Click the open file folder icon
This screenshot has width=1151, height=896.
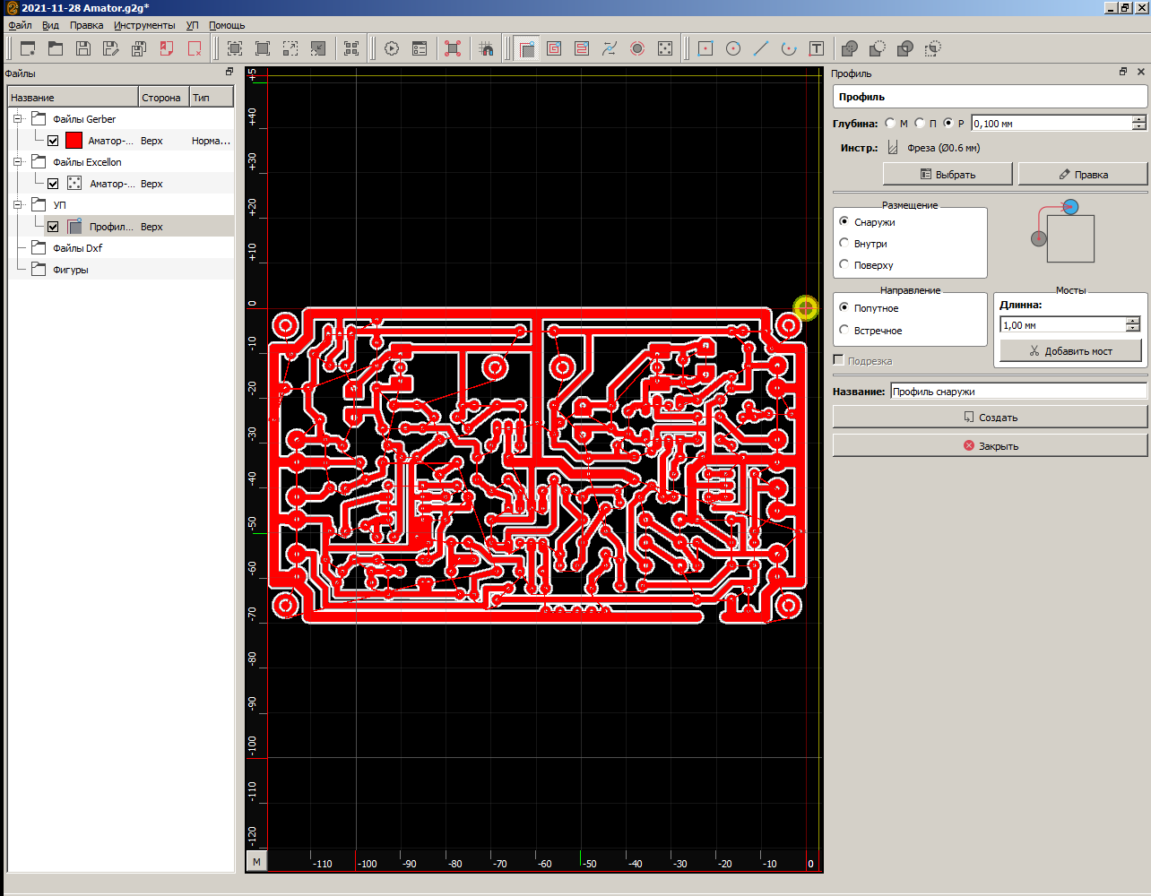tap(56, 48)
